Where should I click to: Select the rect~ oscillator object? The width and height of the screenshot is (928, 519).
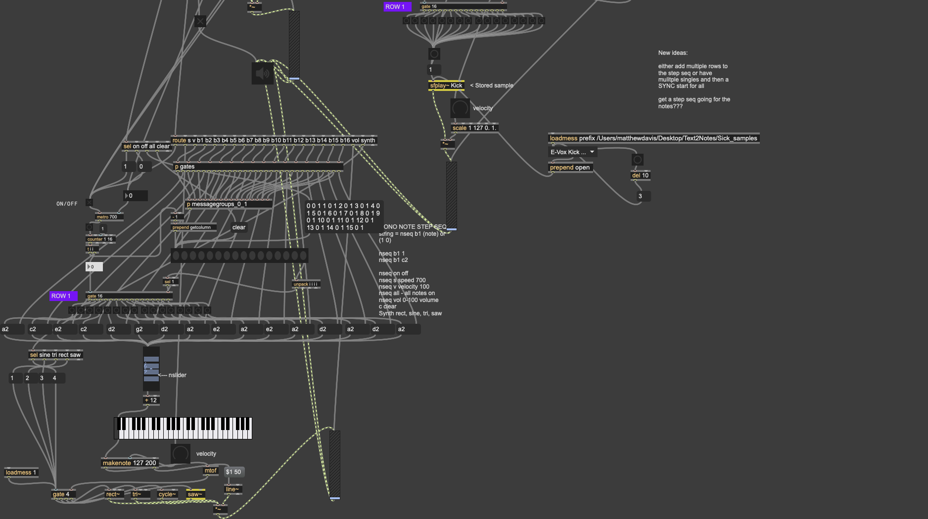point(114,494)
